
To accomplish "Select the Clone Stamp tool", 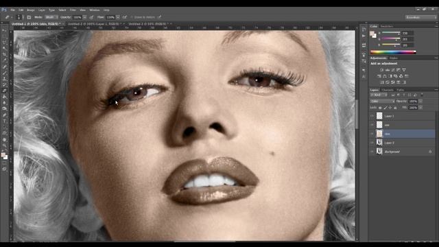I will [4, 79].
